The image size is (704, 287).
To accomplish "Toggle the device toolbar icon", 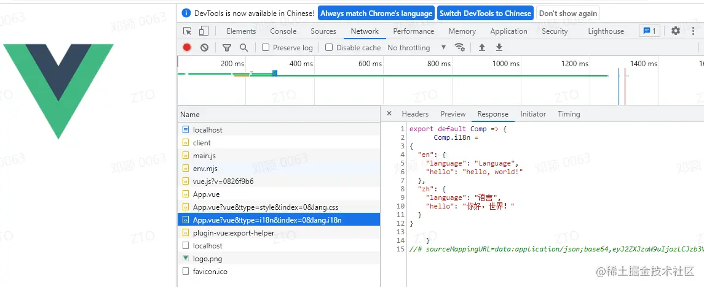I will coord(204,31).
